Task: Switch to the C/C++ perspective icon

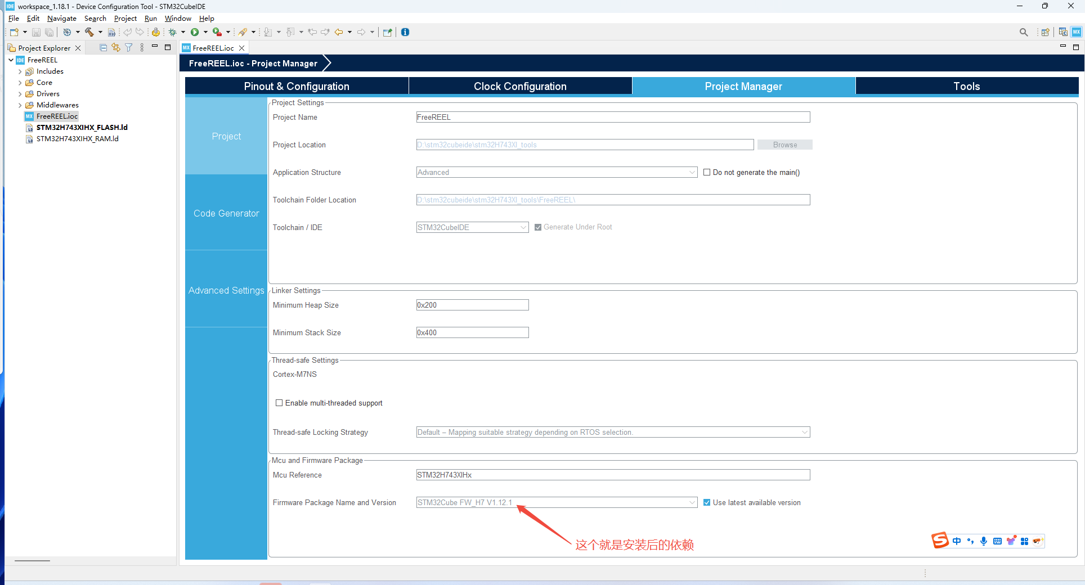Action: pyautogui.click(x=1063, y=32)
